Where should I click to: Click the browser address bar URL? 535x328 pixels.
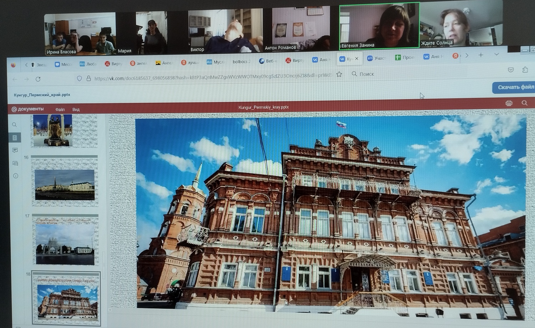click(x=213, y=76)
